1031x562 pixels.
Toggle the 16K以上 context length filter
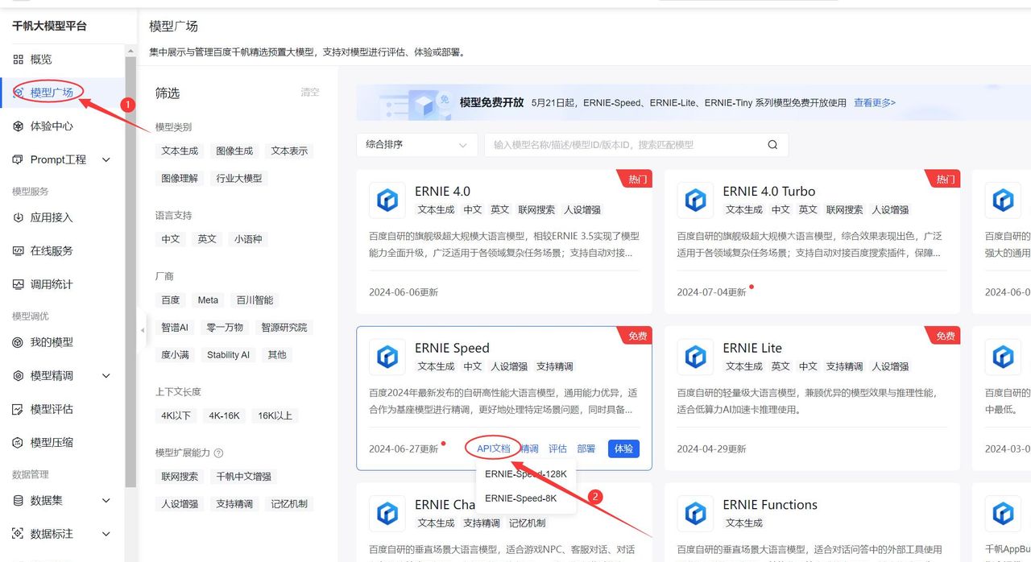(x=274, y=416)
